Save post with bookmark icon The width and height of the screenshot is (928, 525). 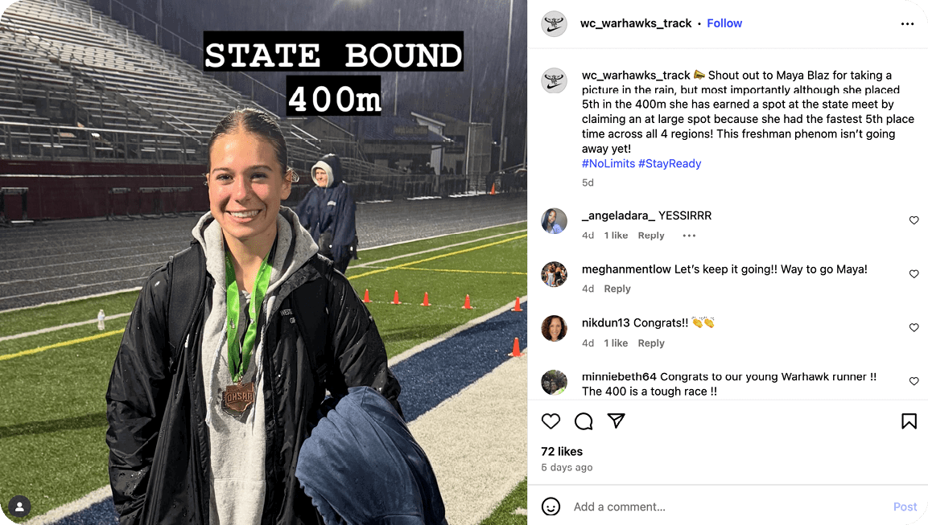(x=909, y=421)
